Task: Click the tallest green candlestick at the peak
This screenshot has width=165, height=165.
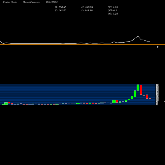Action: (x=138, y=87)
